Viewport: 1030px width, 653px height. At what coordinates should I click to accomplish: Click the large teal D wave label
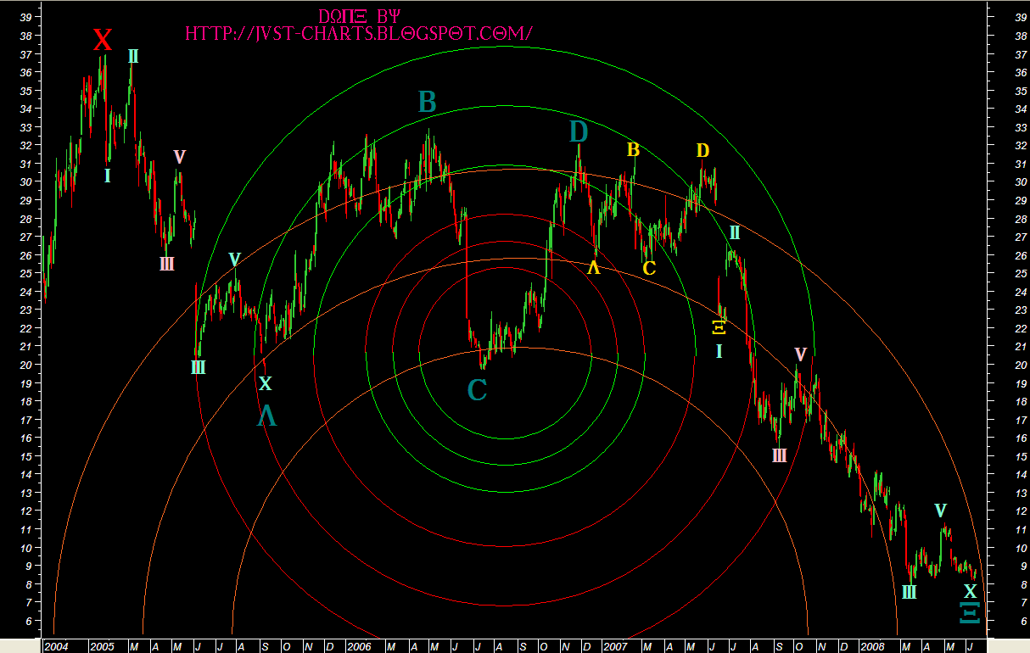578,131
